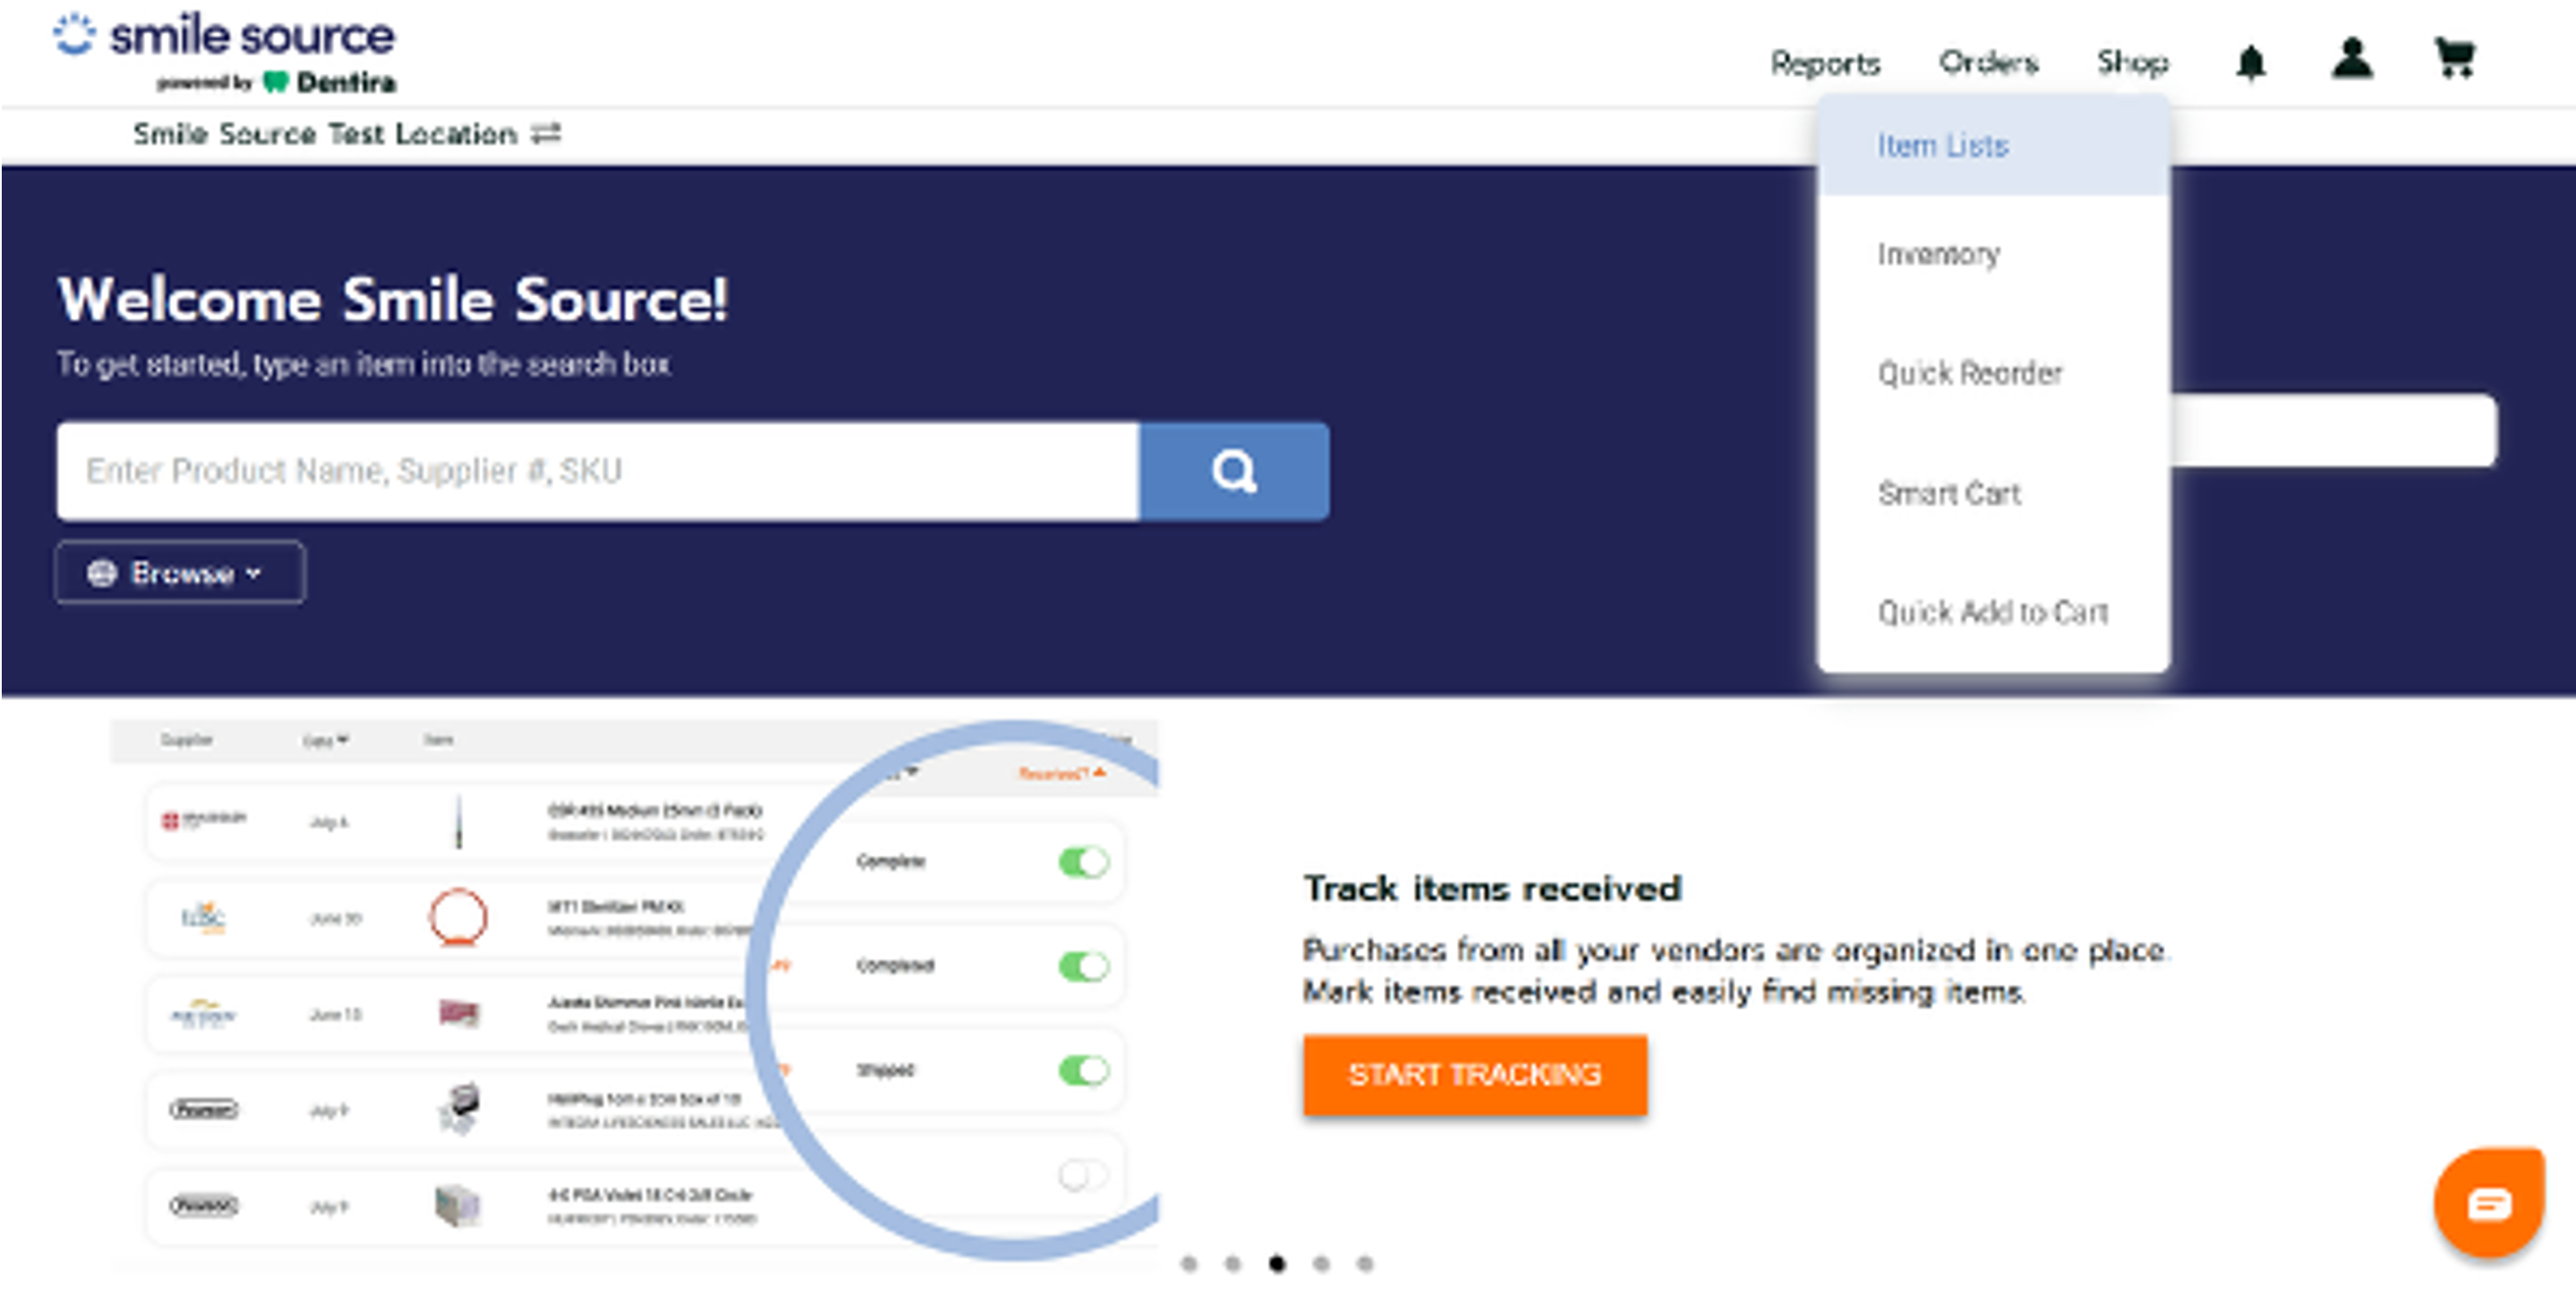This screenshot has height=1289, width=2576.
Task: Open the shopping cart icon
Action: [2454, 59]
